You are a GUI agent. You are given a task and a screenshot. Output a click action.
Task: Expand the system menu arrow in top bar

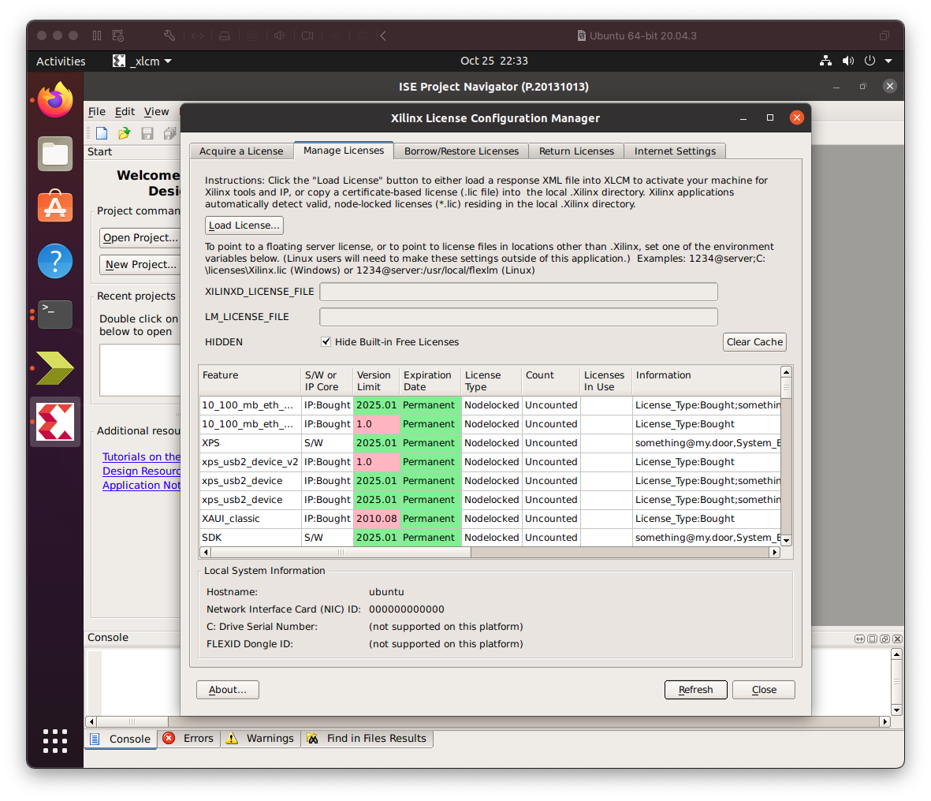(x=888, y=61)
